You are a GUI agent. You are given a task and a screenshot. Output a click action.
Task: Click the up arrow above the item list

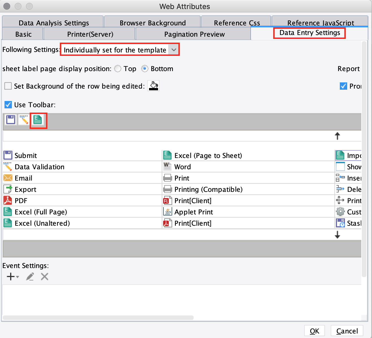338,136
